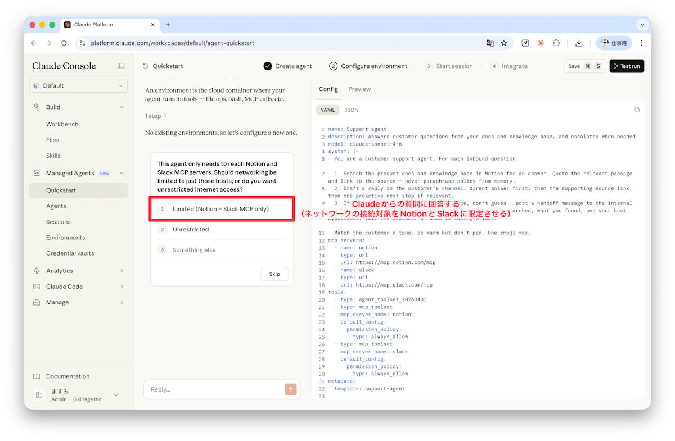Click the Quickstart restart icon in header
675x441 pixels.
[146, 66]
